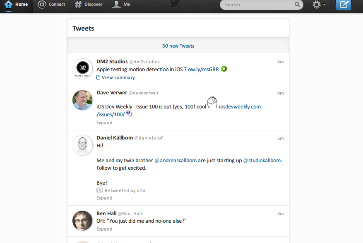This screenshot has height=243, width=363.
Task: Open DM2 Studios profile name
Action: (112, 62)
